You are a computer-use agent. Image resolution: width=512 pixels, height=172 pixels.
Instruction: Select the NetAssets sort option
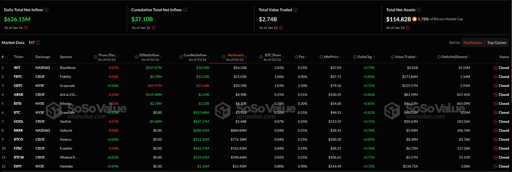pyautogui.click(x=473, y=43)
